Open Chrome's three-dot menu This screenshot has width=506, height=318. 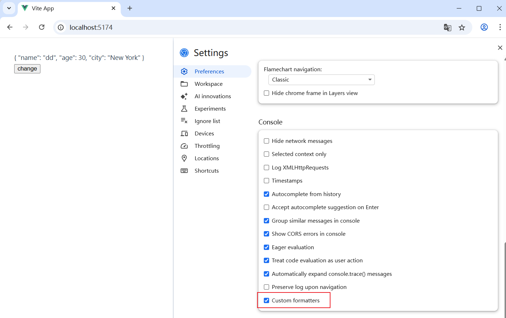[x=500, y=27]
